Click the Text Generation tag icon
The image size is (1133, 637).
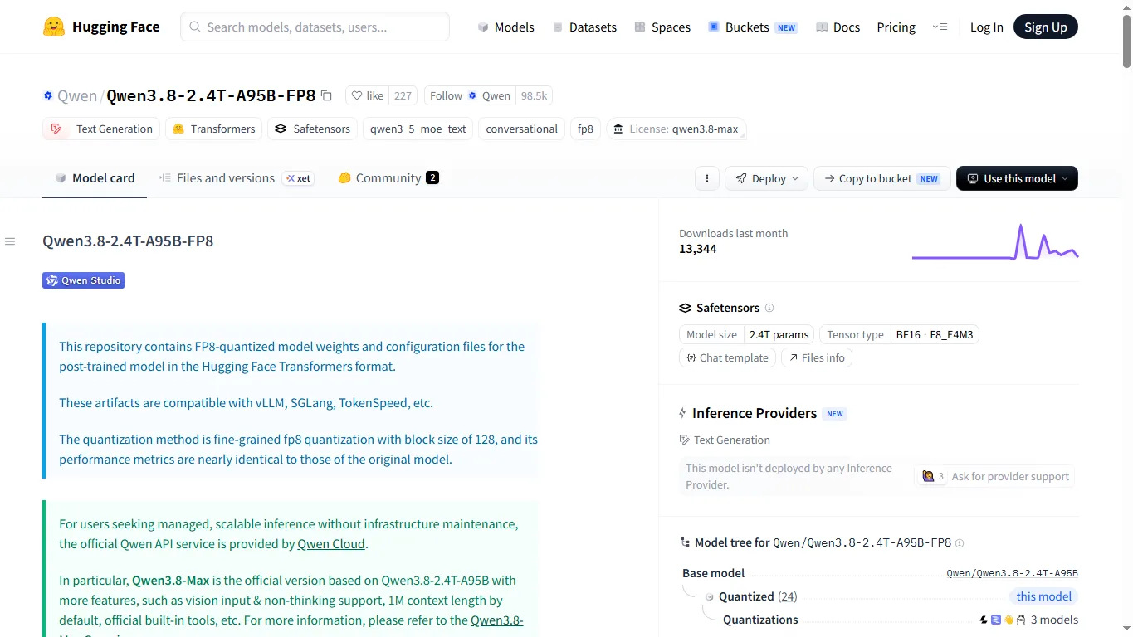tap(56, 129)
